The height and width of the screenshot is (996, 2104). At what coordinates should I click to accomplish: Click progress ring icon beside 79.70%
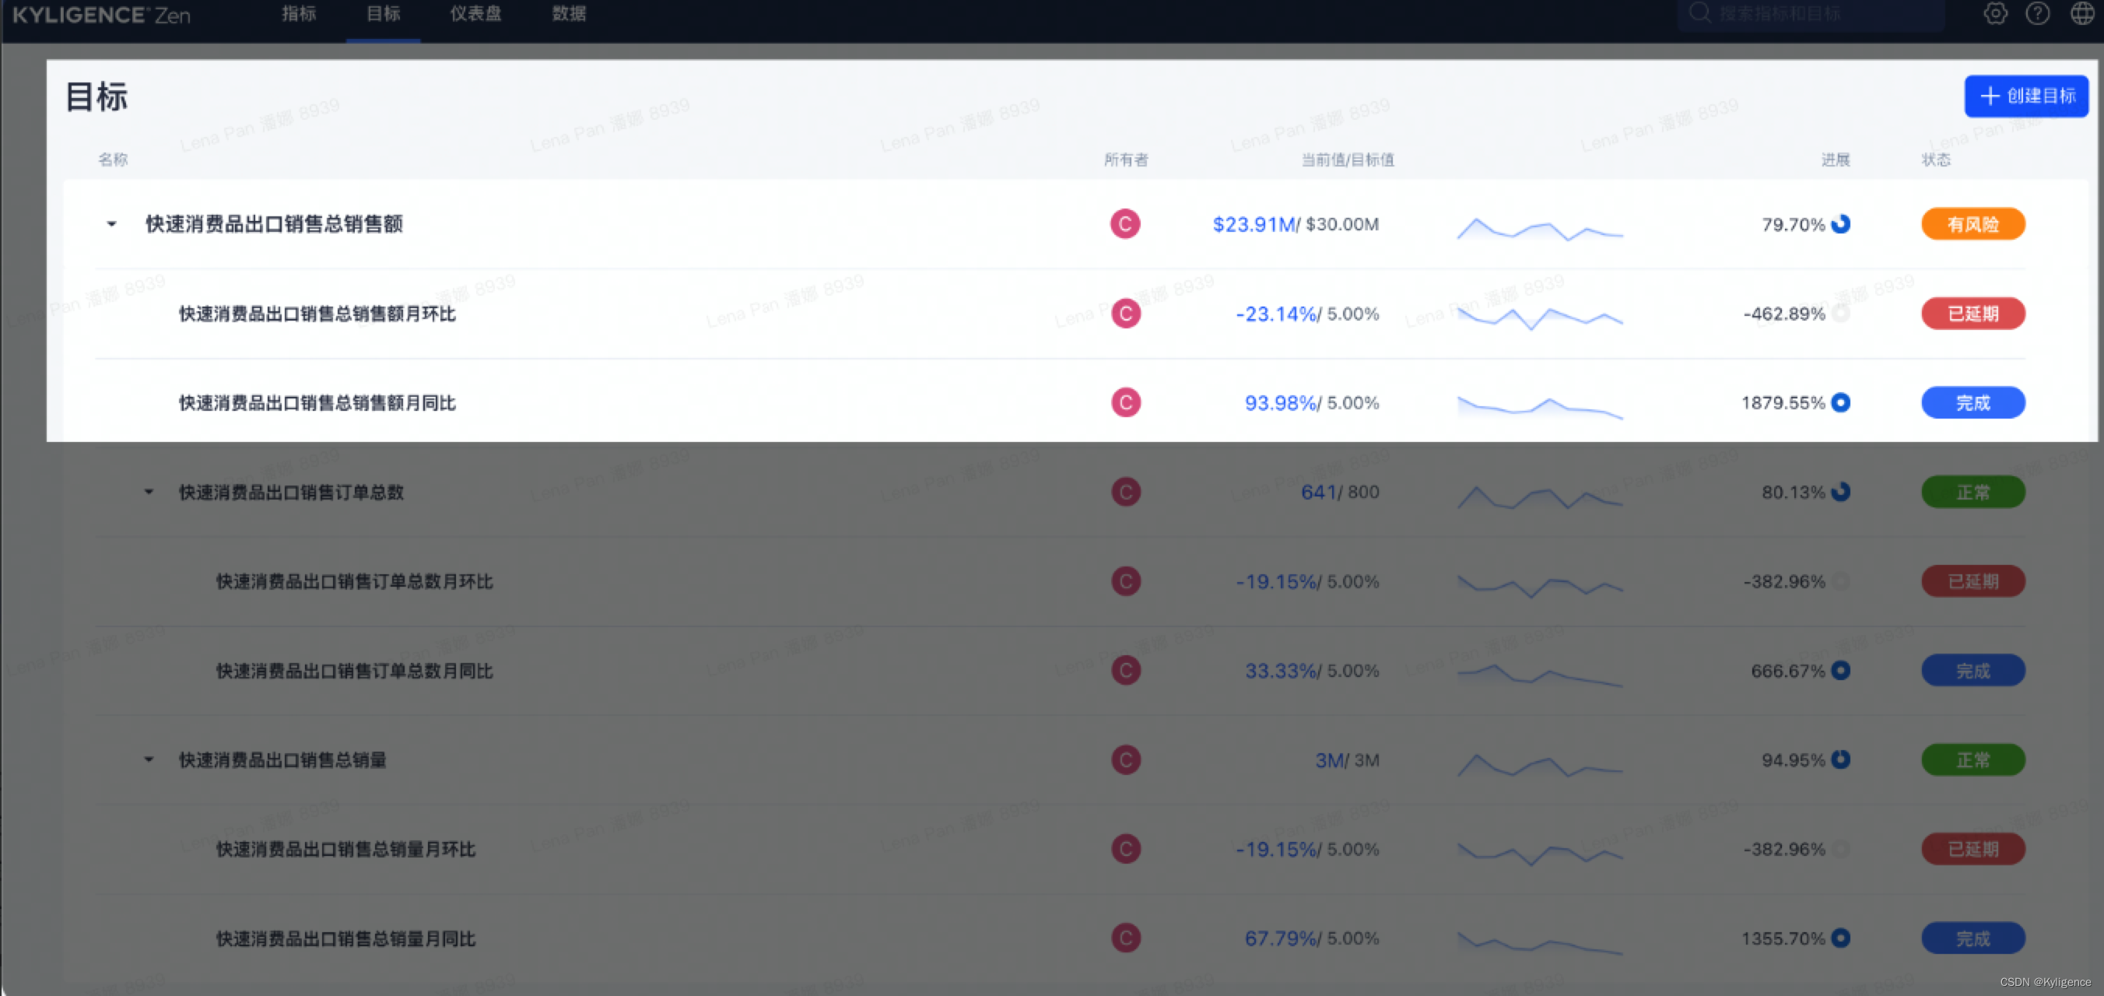point(1841,224)
